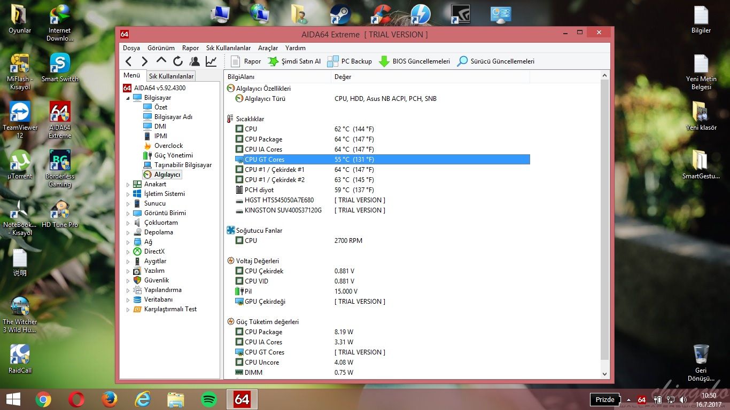Click the AIDA64 taskbar button

click(x=242, y=399)
